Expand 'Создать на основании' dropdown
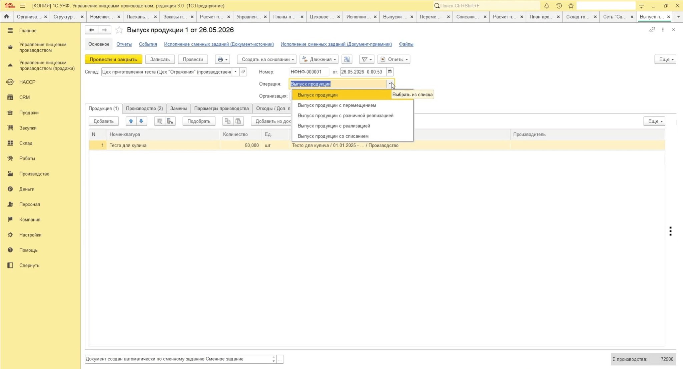This screenshot has width=683, height=369. (x=266, y=59)
